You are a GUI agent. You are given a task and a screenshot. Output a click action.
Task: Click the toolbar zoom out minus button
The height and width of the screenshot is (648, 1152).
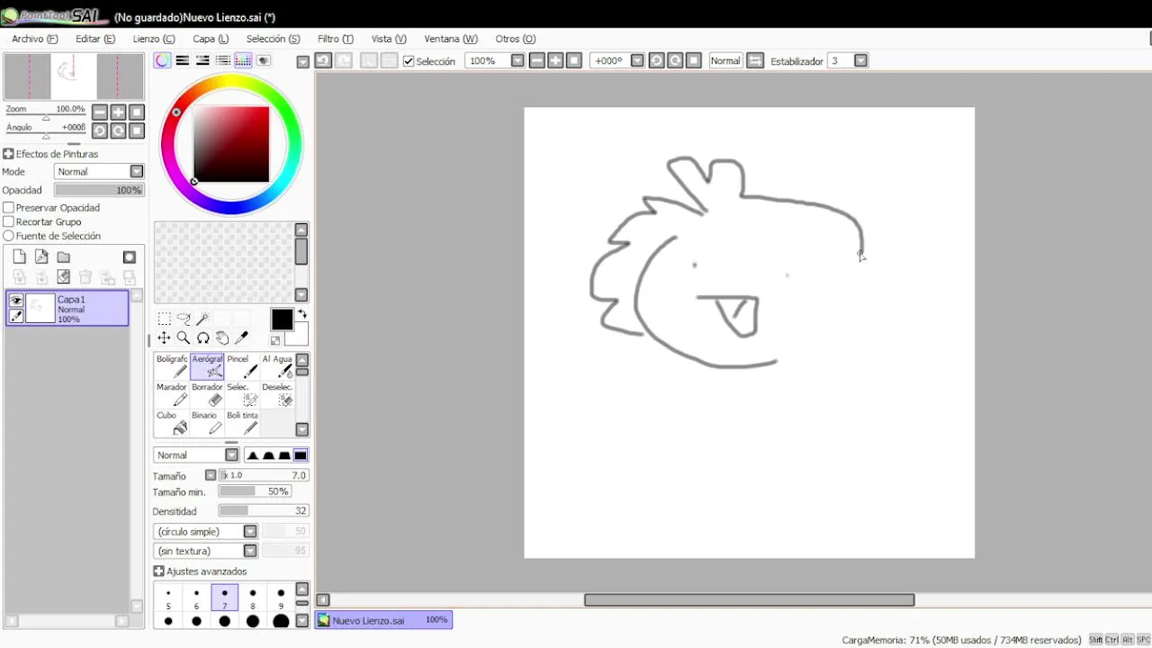tap(536, 60)
